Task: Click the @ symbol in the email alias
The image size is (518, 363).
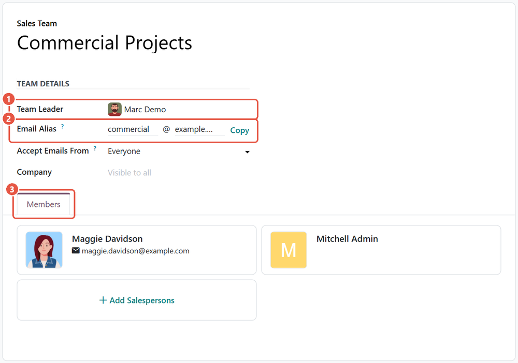Action: pos(166,129)
